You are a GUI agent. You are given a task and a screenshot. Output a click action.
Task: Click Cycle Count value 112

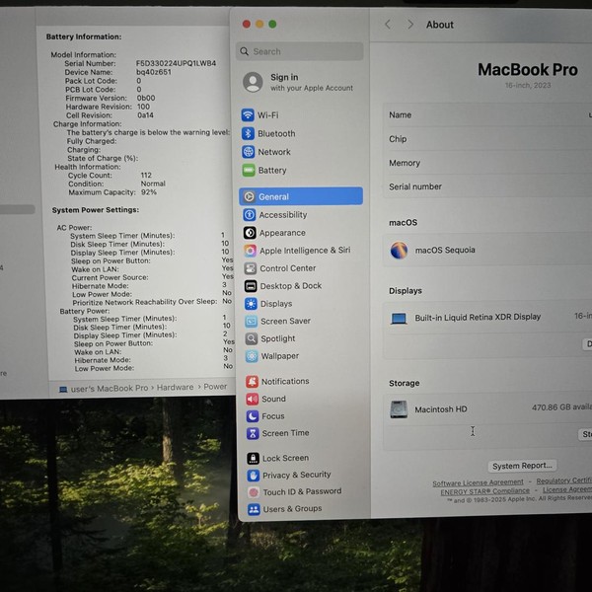coord(146,176)
